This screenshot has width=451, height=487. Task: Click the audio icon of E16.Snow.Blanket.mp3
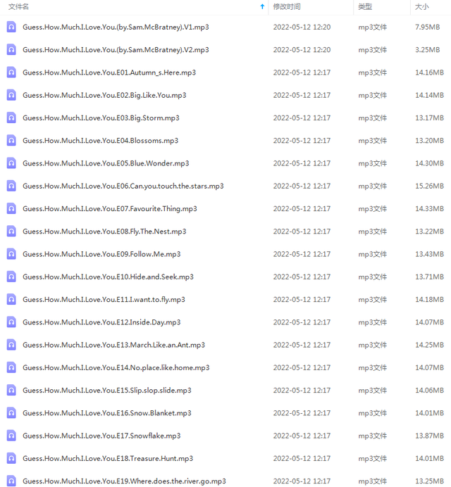pos(11,412)
